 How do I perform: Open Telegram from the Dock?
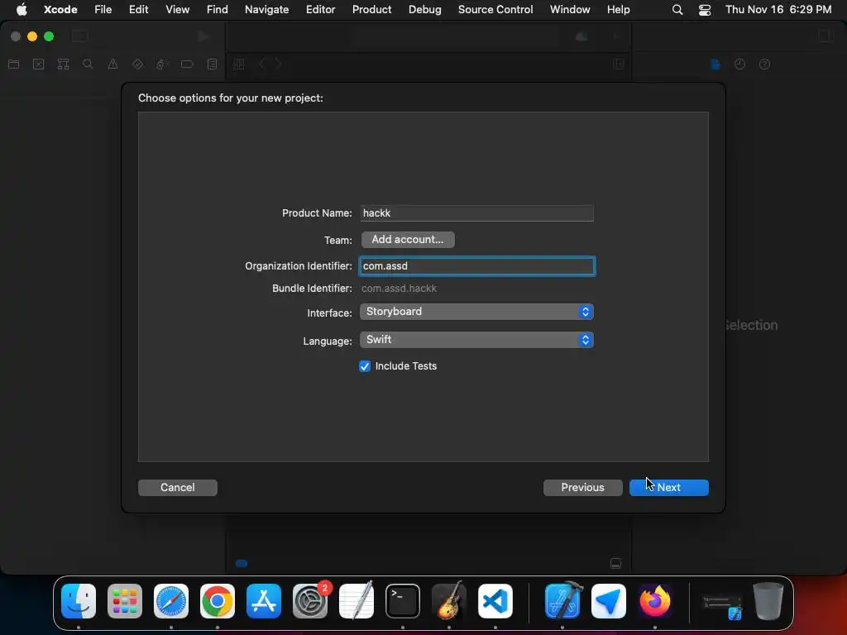pyautogui.click(x=609, y=601)
